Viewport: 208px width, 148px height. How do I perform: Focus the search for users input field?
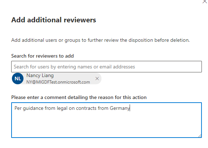click(x=107, y=67)
